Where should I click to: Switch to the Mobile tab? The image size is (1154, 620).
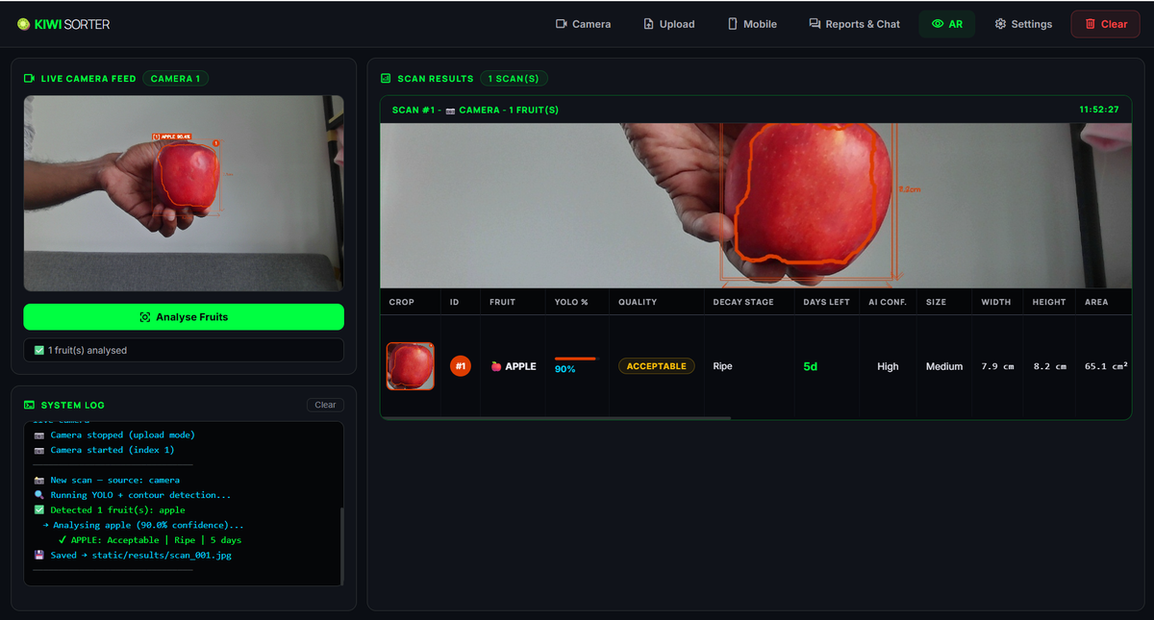(x=752, y=24)
